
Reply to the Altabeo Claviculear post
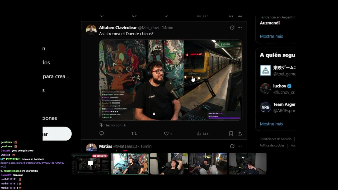(102, 134)
